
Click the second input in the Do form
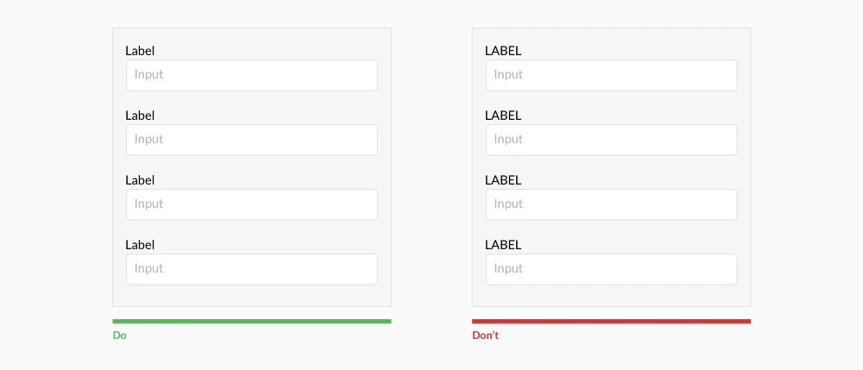(251, 140)
